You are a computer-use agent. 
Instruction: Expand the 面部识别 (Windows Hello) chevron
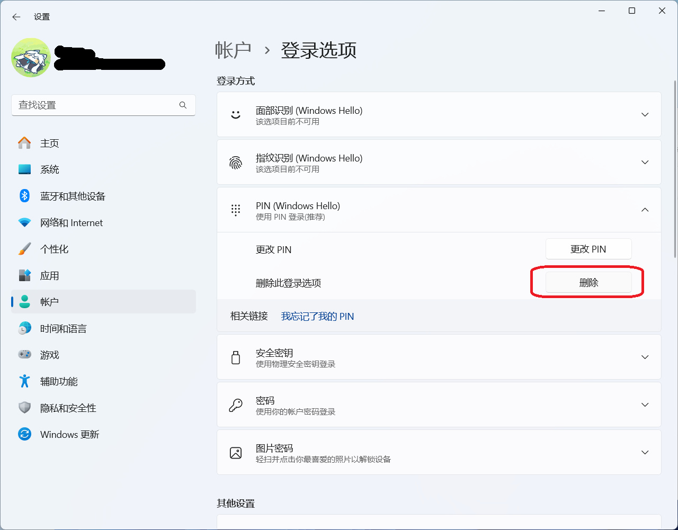[645, 114]
